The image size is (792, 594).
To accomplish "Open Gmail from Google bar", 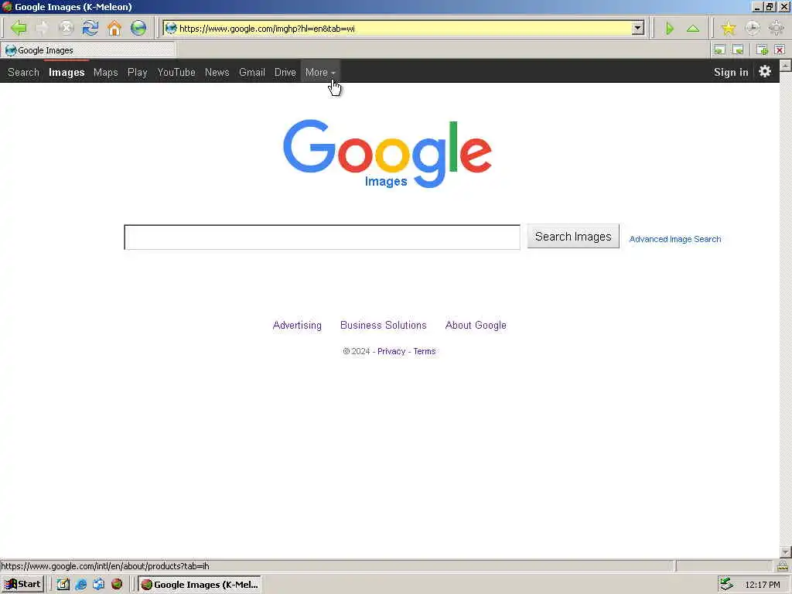I will 252,72.
